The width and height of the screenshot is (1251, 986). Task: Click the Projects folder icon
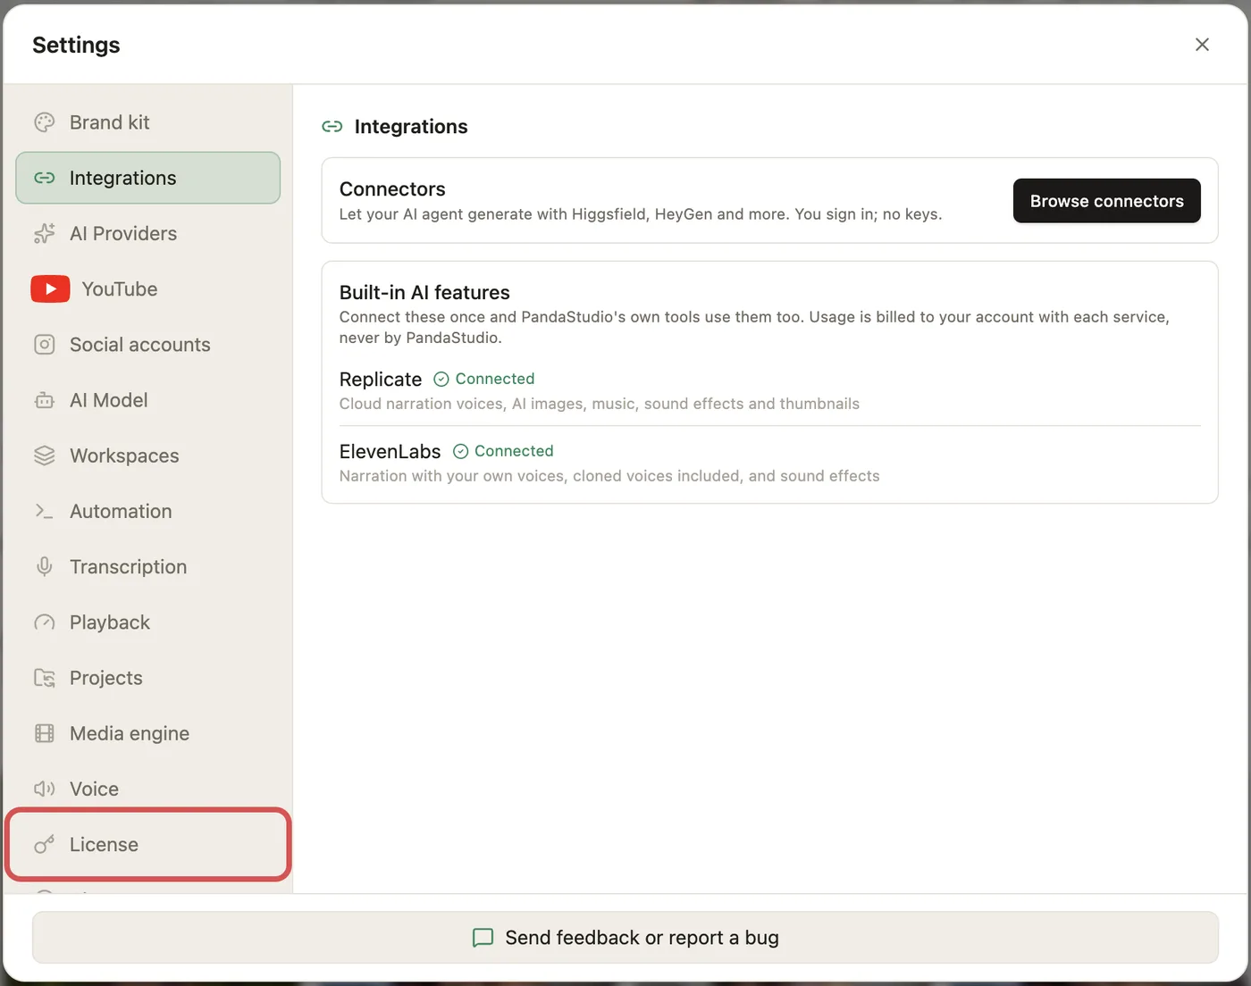click(45, 678)
